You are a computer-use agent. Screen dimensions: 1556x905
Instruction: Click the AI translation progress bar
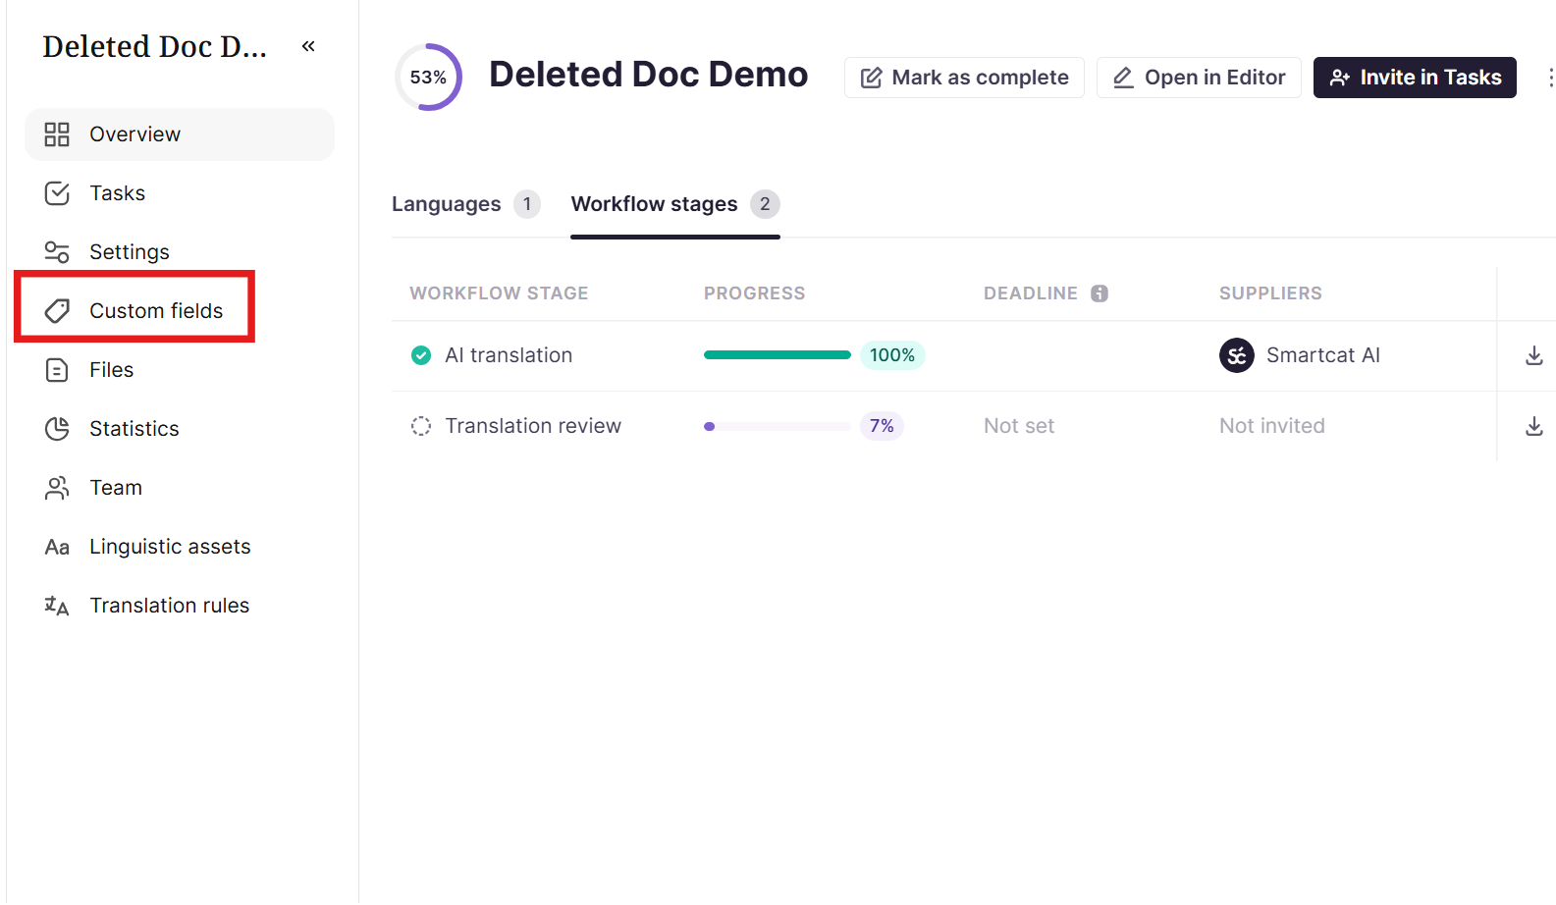pyautogui.click(x=778, y=355)
